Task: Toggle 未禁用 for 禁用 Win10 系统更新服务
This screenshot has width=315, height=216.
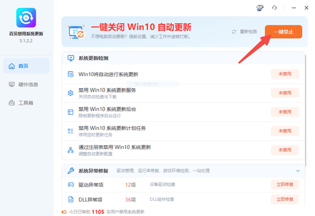Action: (285, 93)
